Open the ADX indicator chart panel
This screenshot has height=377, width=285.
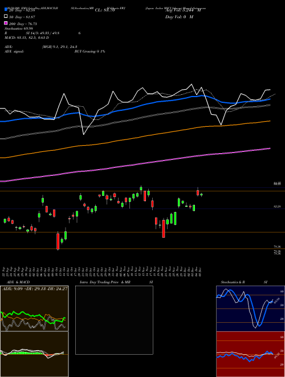click(34, 308)
